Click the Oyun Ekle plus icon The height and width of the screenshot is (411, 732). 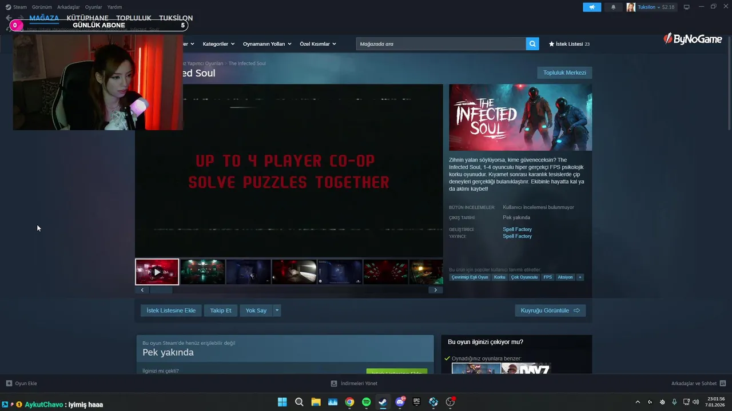tap(9, 384)
